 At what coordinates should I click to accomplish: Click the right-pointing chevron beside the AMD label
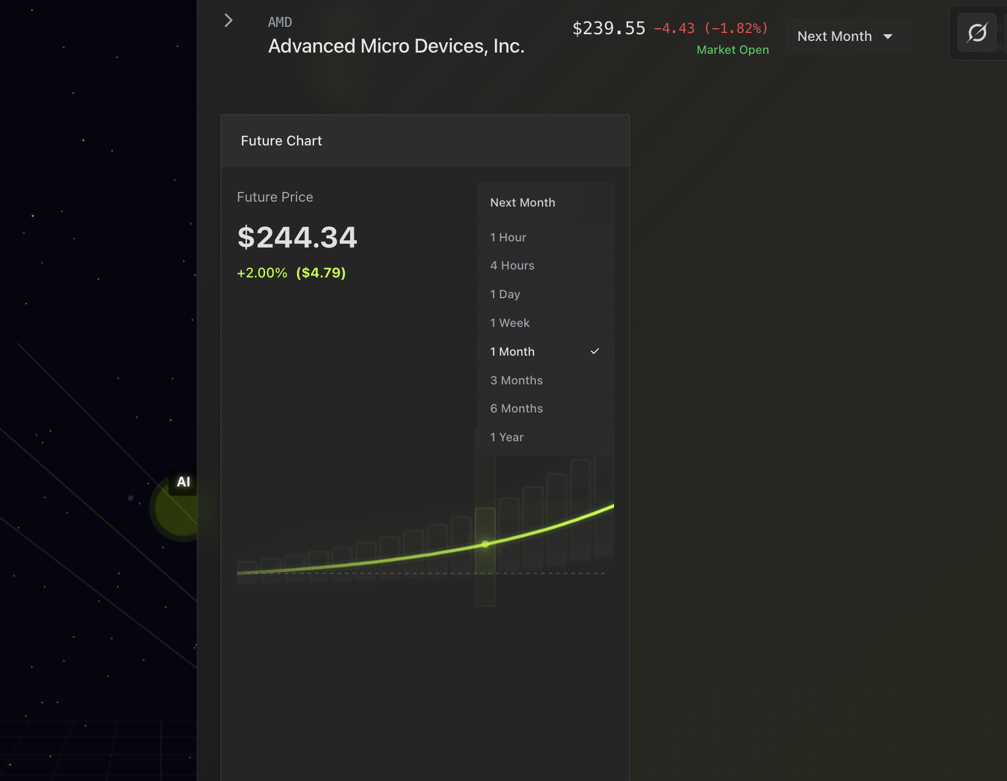click(x=227, y=20)
